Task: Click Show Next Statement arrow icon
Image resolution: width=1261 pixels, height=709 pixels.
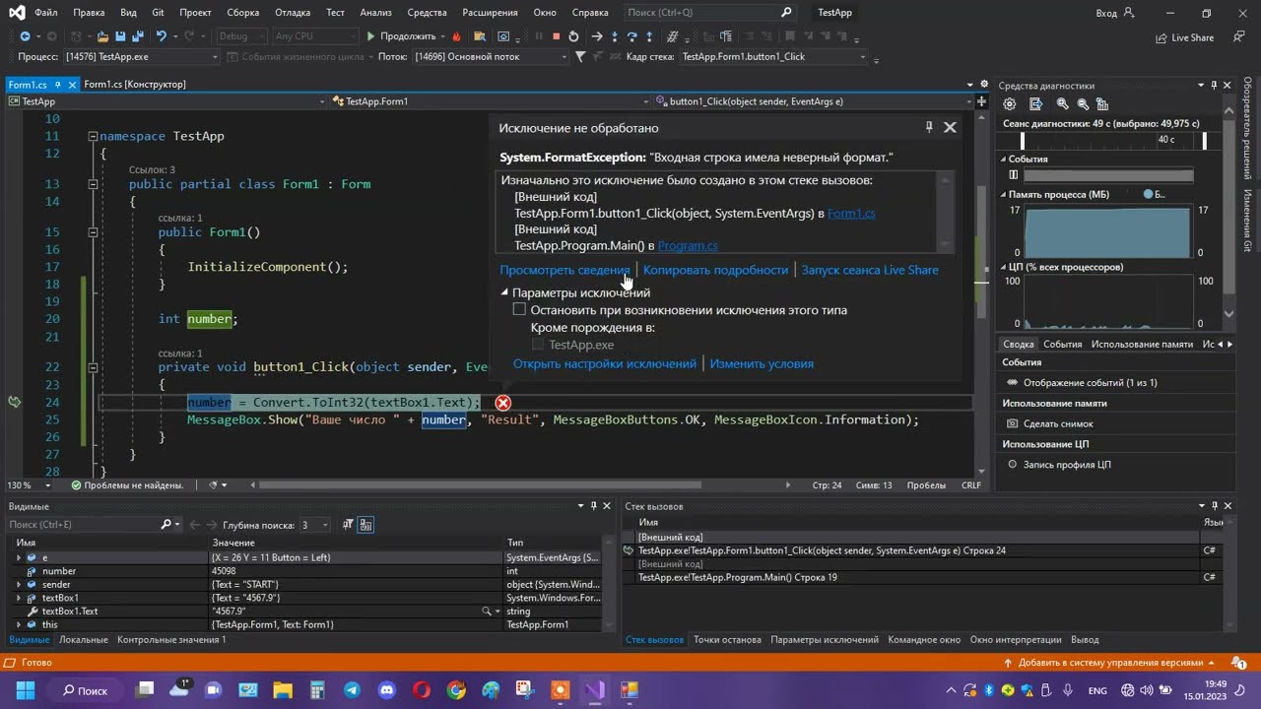Action: point(597,36)
